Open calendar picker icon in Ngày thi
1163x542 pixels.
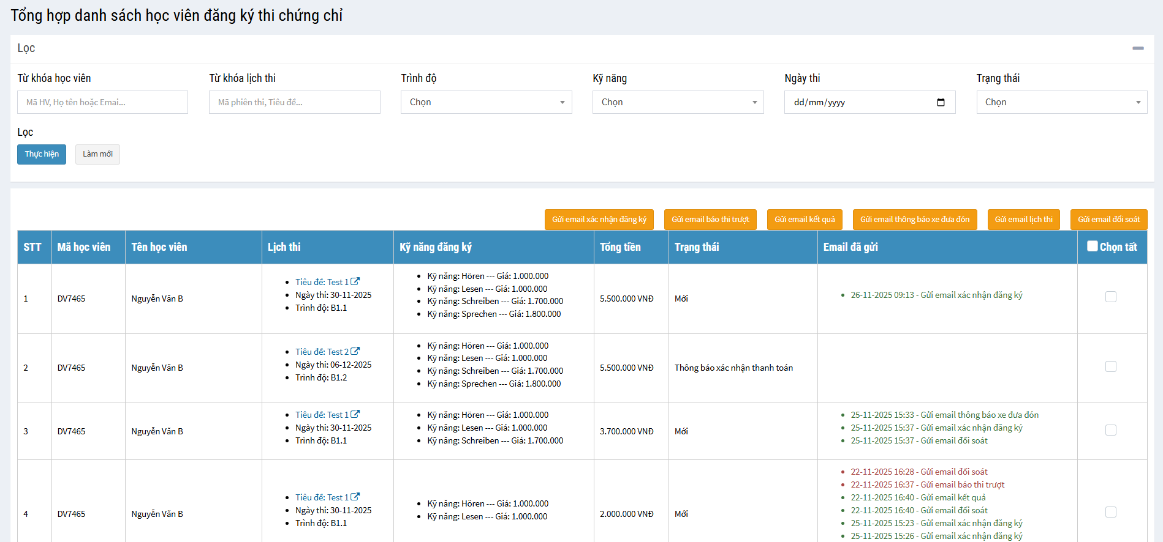pos(941,102)
